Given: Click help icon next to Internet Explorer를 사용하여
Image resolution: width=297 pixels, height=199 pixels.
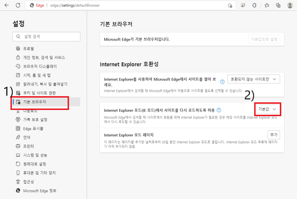Looking at the screenshot, I should click(x=222, y=82).
